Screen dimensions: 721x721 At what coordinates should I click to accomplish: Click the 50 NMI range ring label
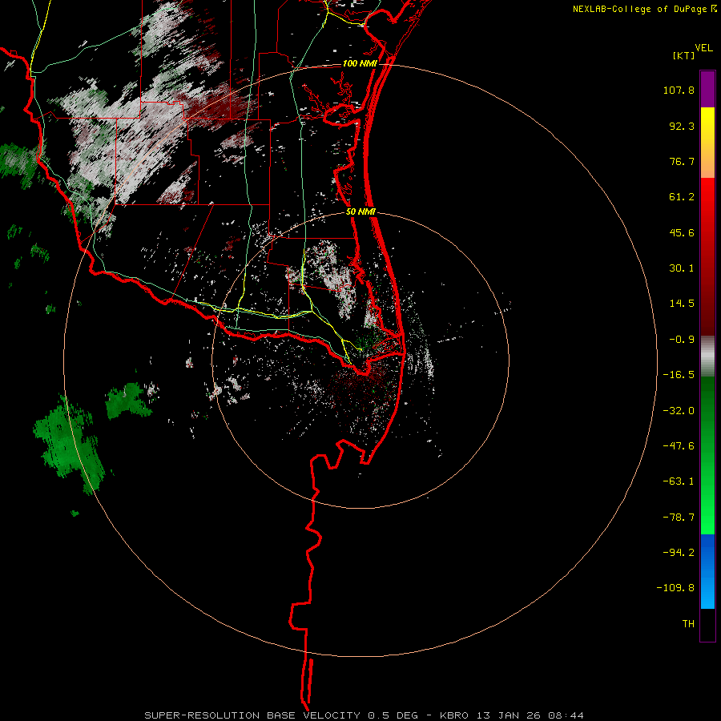360,212
